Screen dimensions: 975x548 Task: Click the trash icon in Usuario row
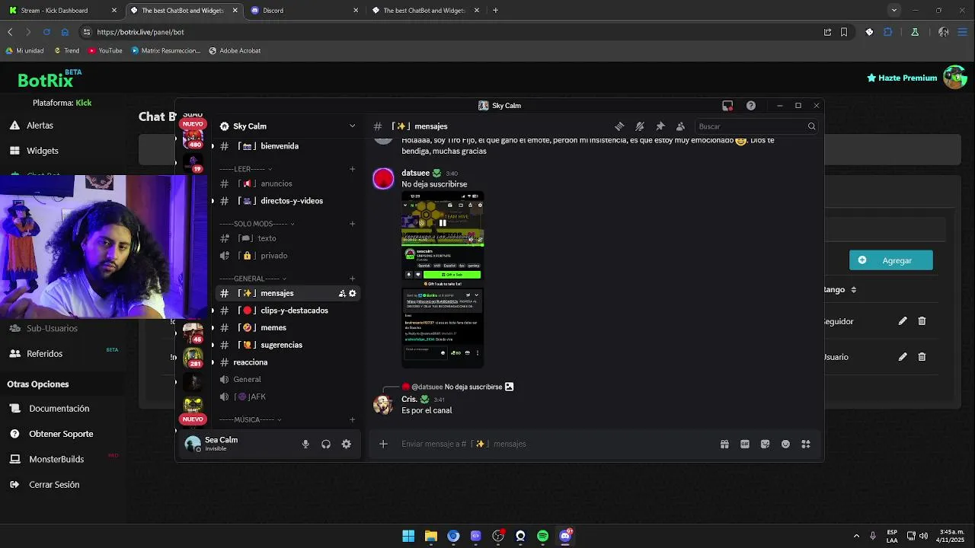[x=922, y=356]
